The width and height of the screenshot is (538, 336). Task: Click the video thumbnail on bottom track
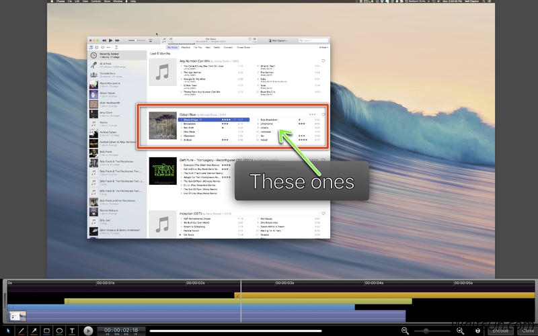point(17,315)
